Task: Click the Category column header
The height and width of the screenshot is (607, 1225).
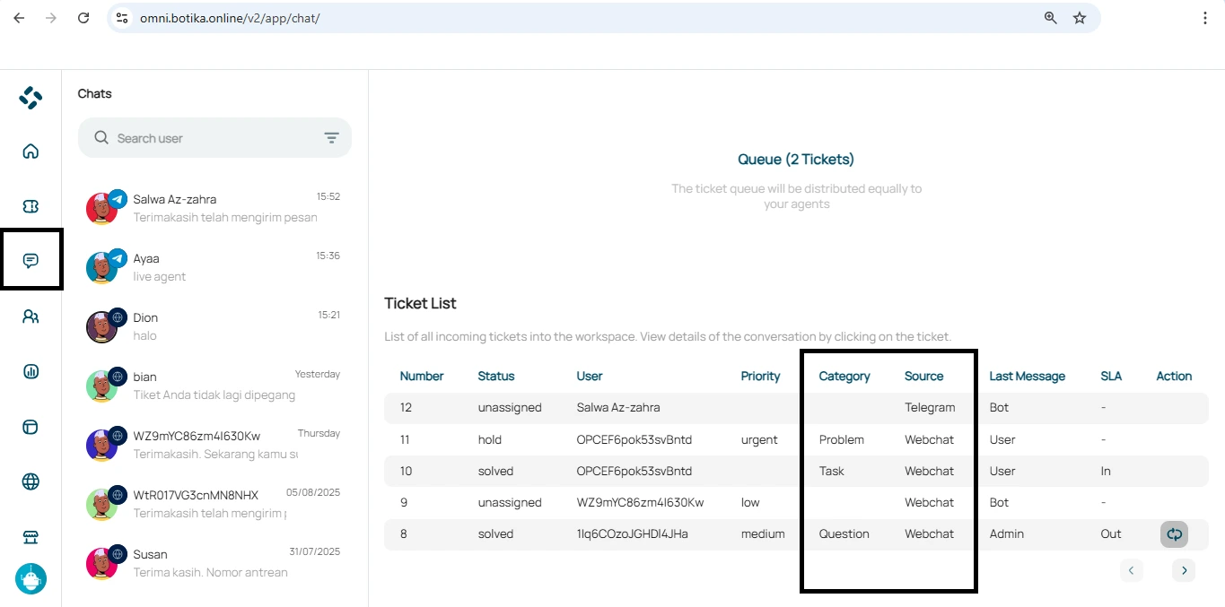Action: 844,377
